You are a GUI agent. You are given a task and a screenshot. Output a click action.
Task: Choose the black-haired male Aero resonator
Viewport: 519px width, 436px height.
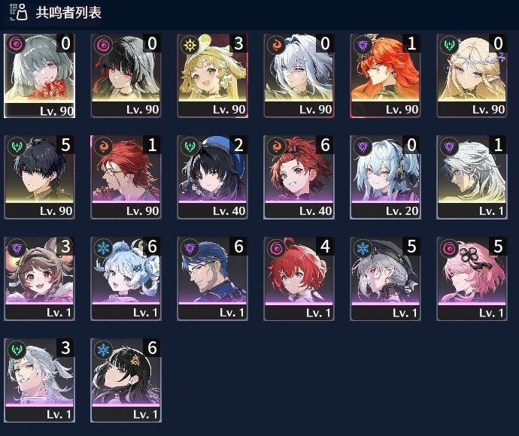point(39,177)
